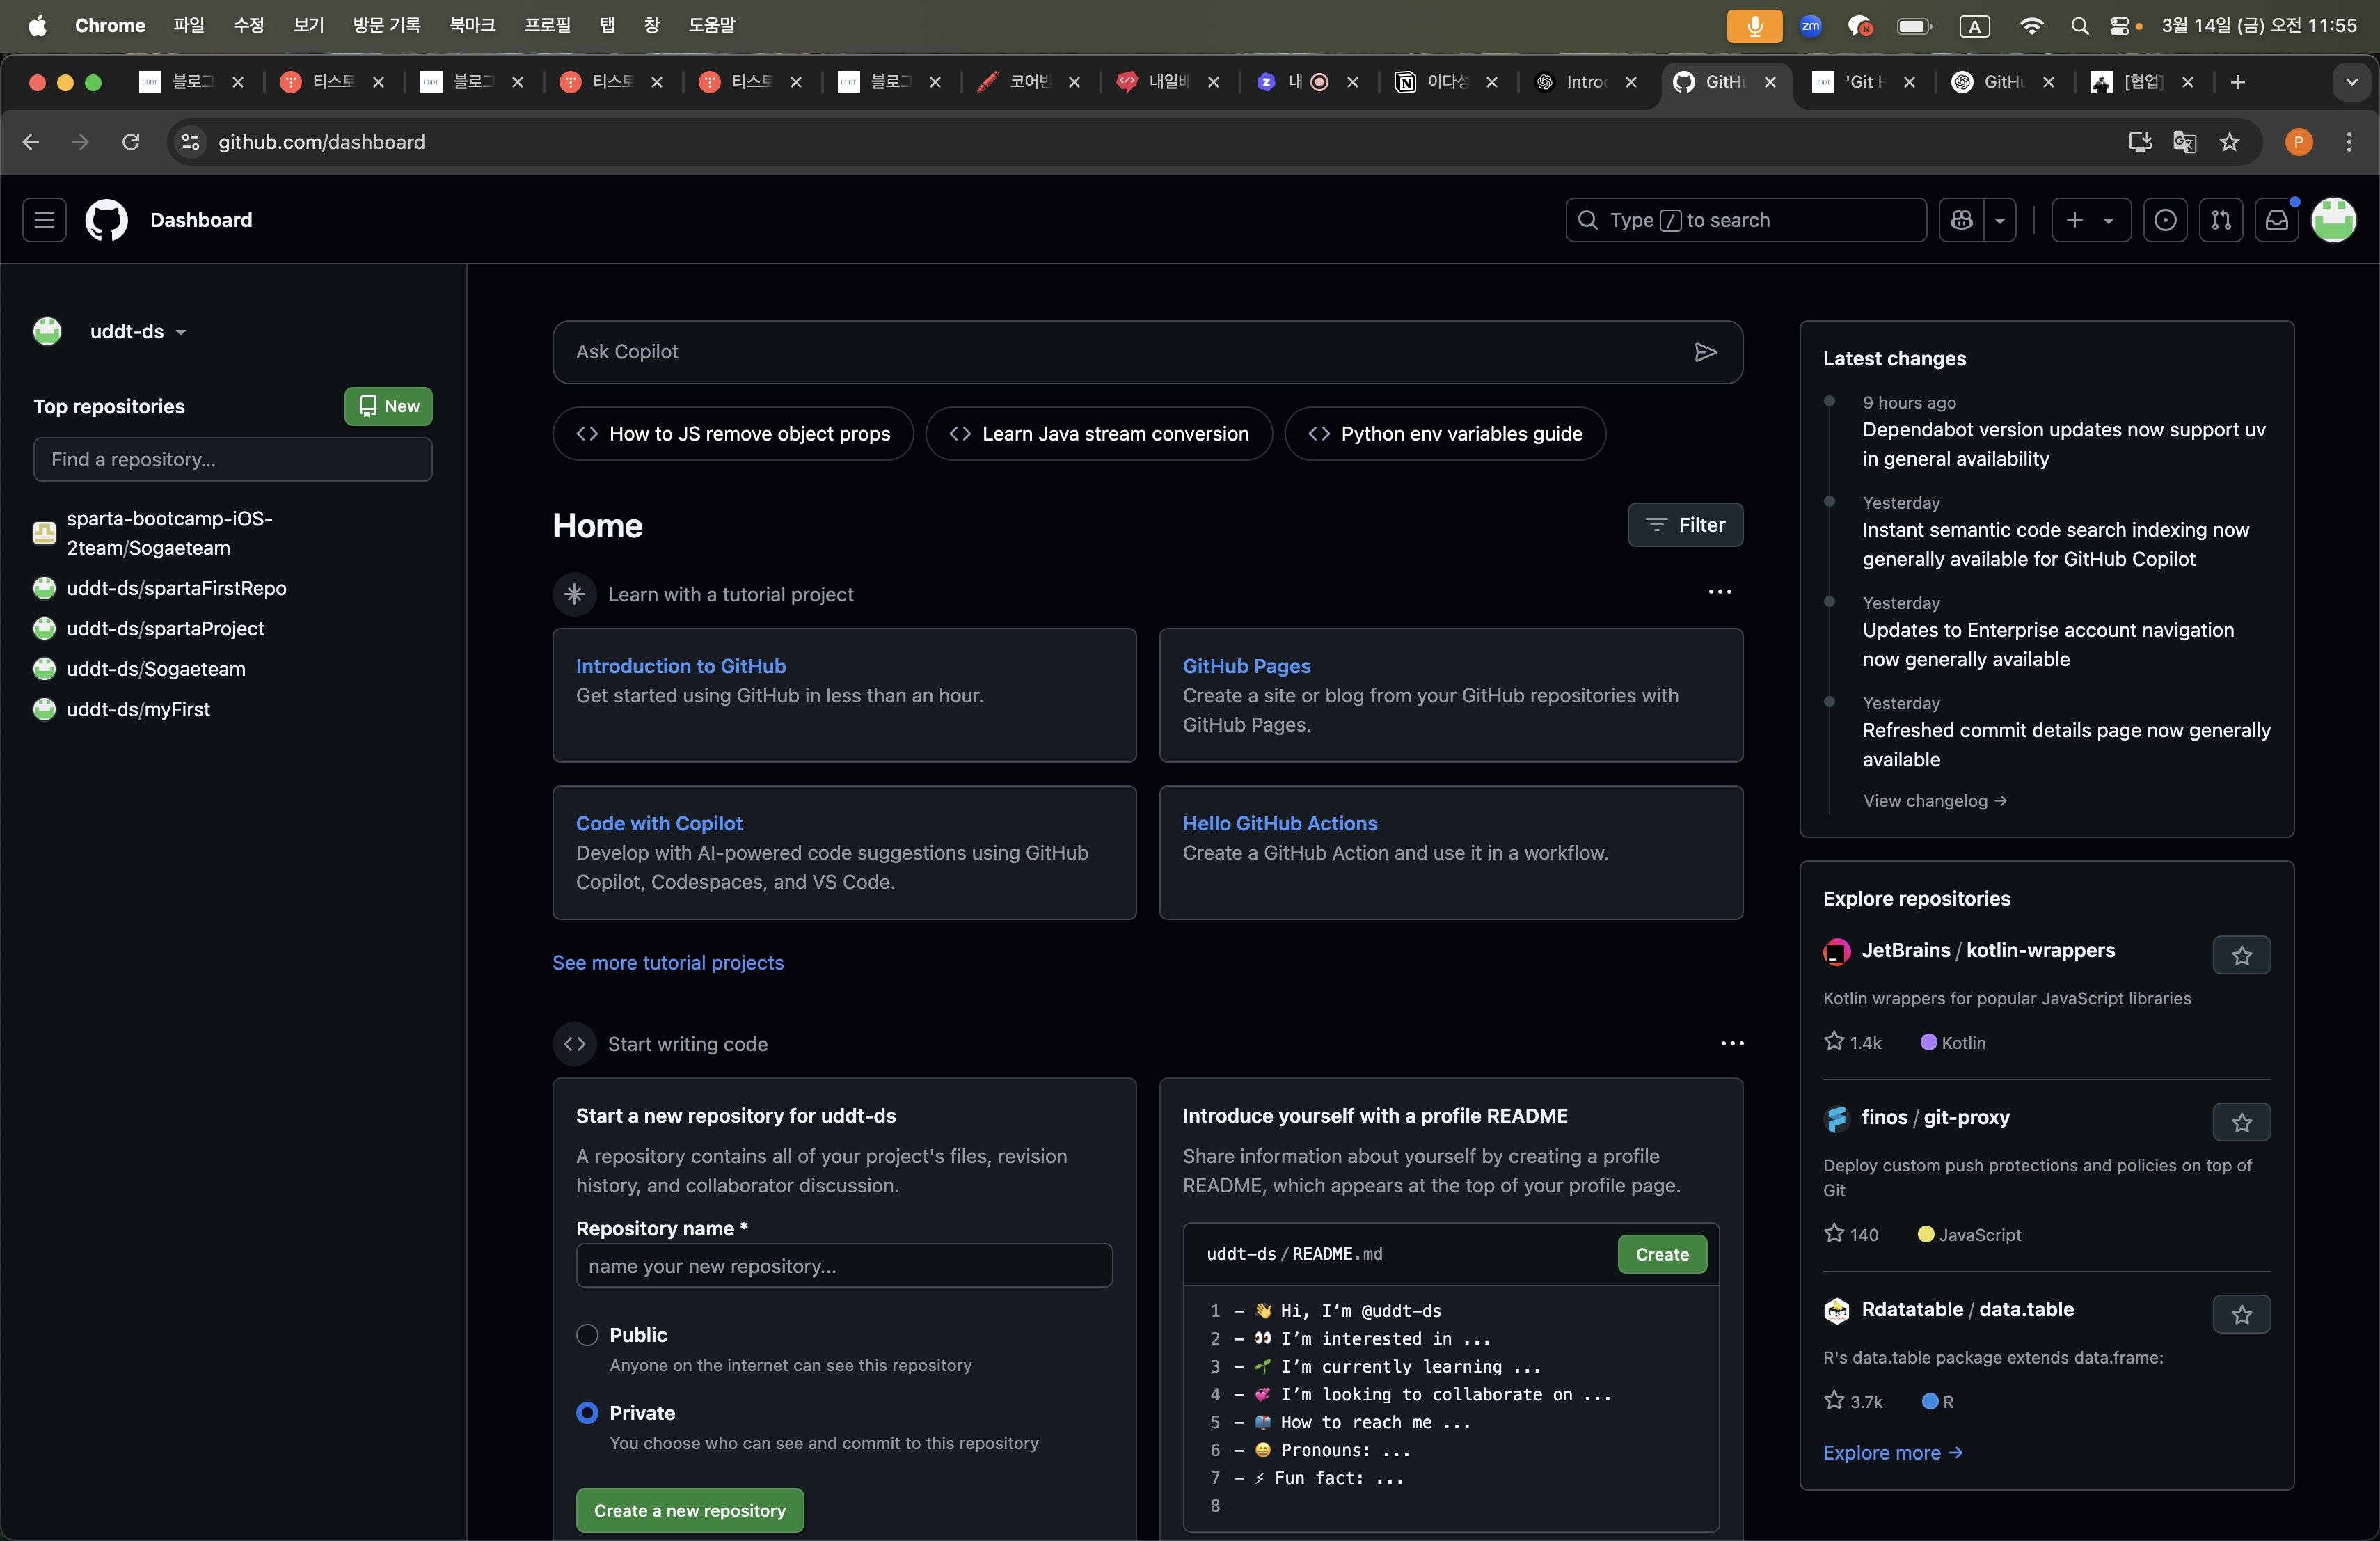Open the tutorial project section options menu

pyautogui.click(x=1719, y=592)
